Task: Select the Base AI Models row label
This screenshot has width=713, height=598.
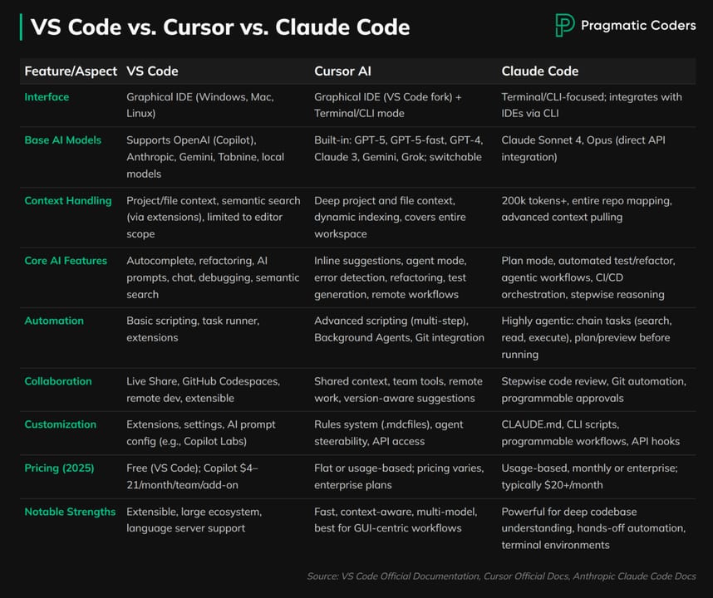Action: click(x=63, y=140)
